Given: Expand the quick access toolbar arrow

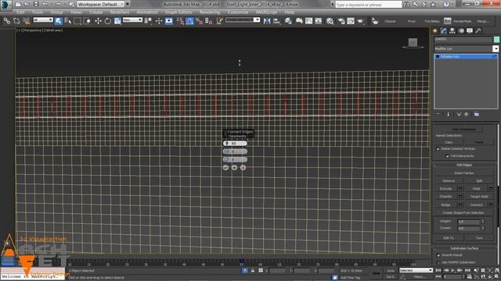Looking at the screenshot, I should [x=128, y=4].
